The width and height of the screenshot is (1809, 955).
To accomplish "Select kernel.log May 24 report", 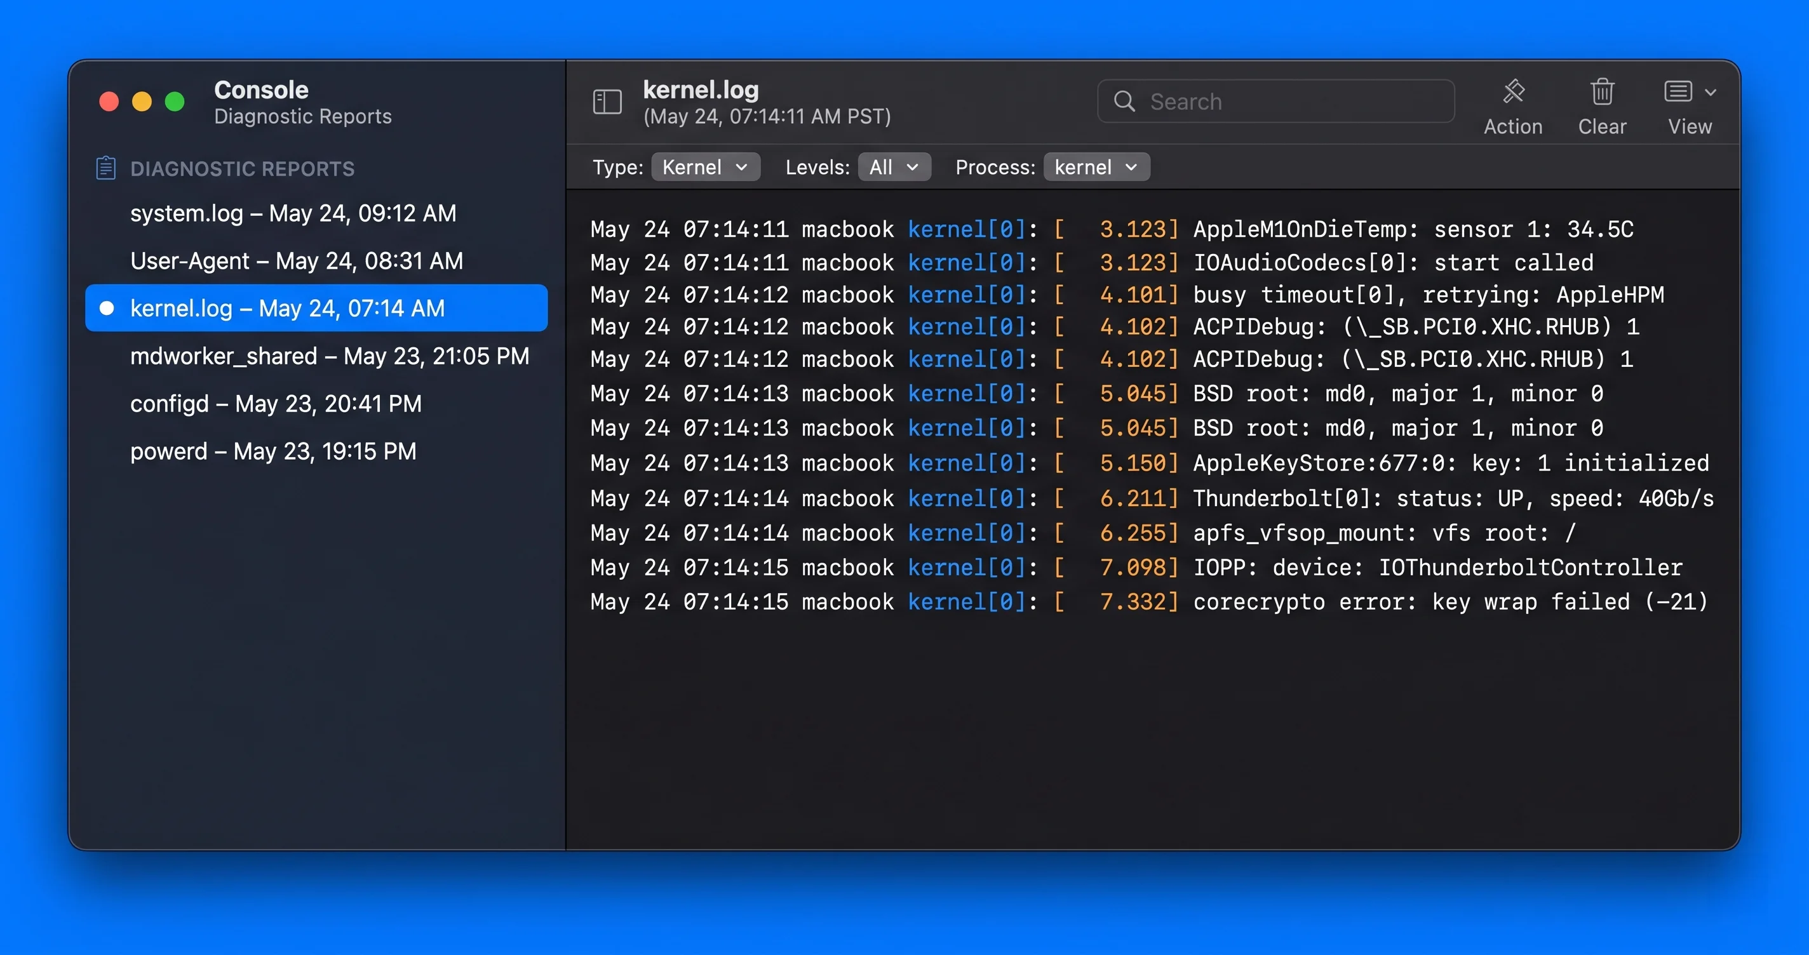I will coord(316,307).
